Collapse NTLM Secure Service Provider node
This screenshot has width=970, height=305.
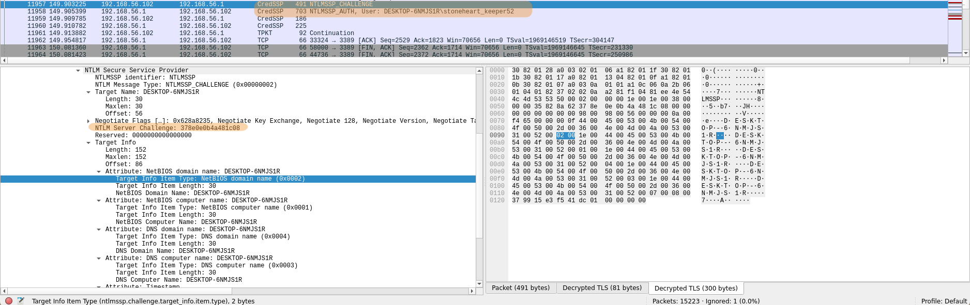pos(78,71)
